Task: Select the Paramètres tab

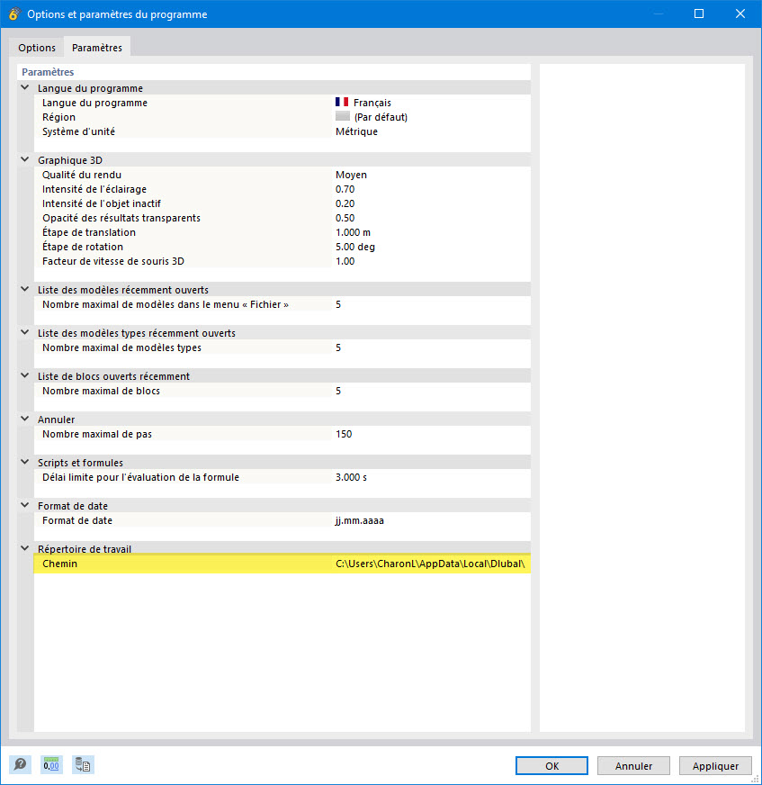Action: [96, 47]
